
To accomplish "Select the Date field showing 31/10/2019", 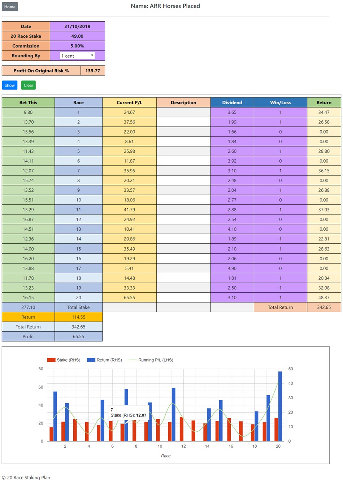I will 77,26.
